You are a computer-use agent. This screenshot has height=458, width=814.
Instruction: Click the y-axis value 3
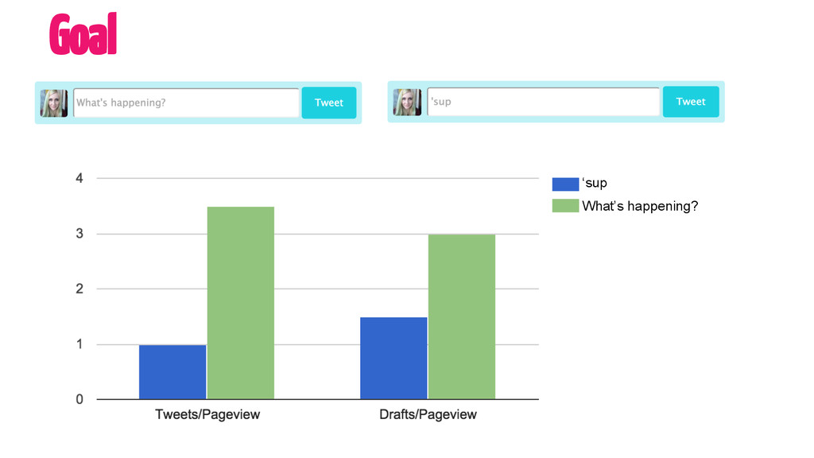point(79,234)
